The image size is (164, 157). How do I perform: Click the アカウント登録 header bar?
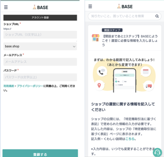[x=40, y=18]
